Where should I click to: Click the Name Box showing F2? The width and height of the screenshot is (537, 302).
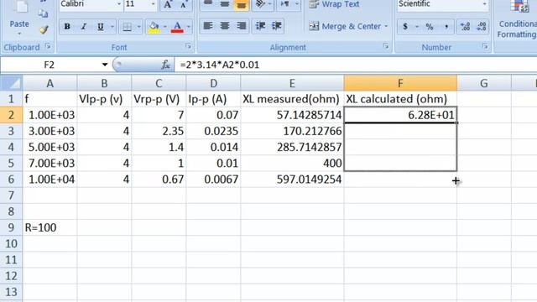coord(50,65)
